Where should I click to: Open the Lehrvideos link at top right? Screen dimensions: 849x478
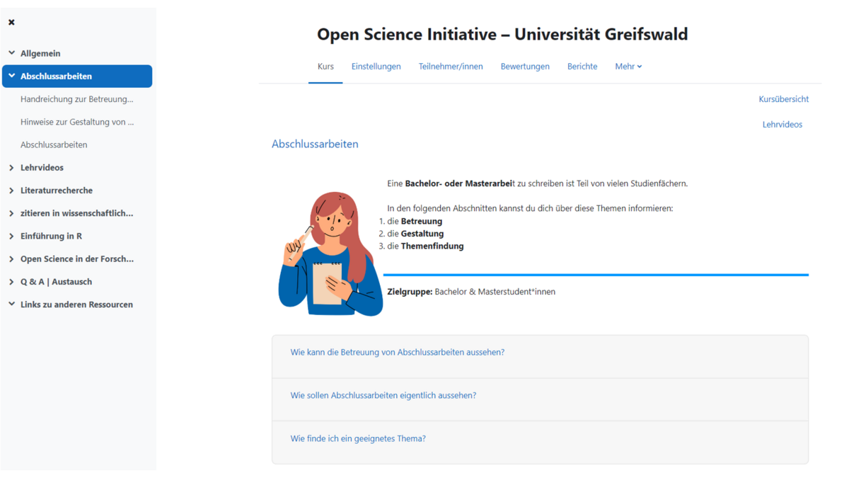[x=782, y=125]
